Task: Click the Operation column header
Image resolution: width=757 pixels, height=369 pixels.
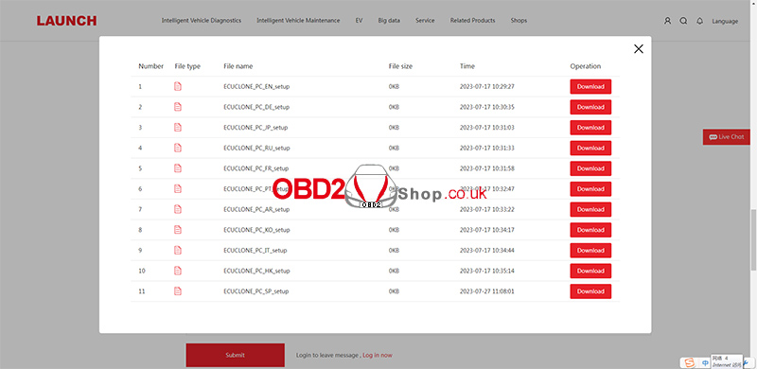Action: coord(585,66)
